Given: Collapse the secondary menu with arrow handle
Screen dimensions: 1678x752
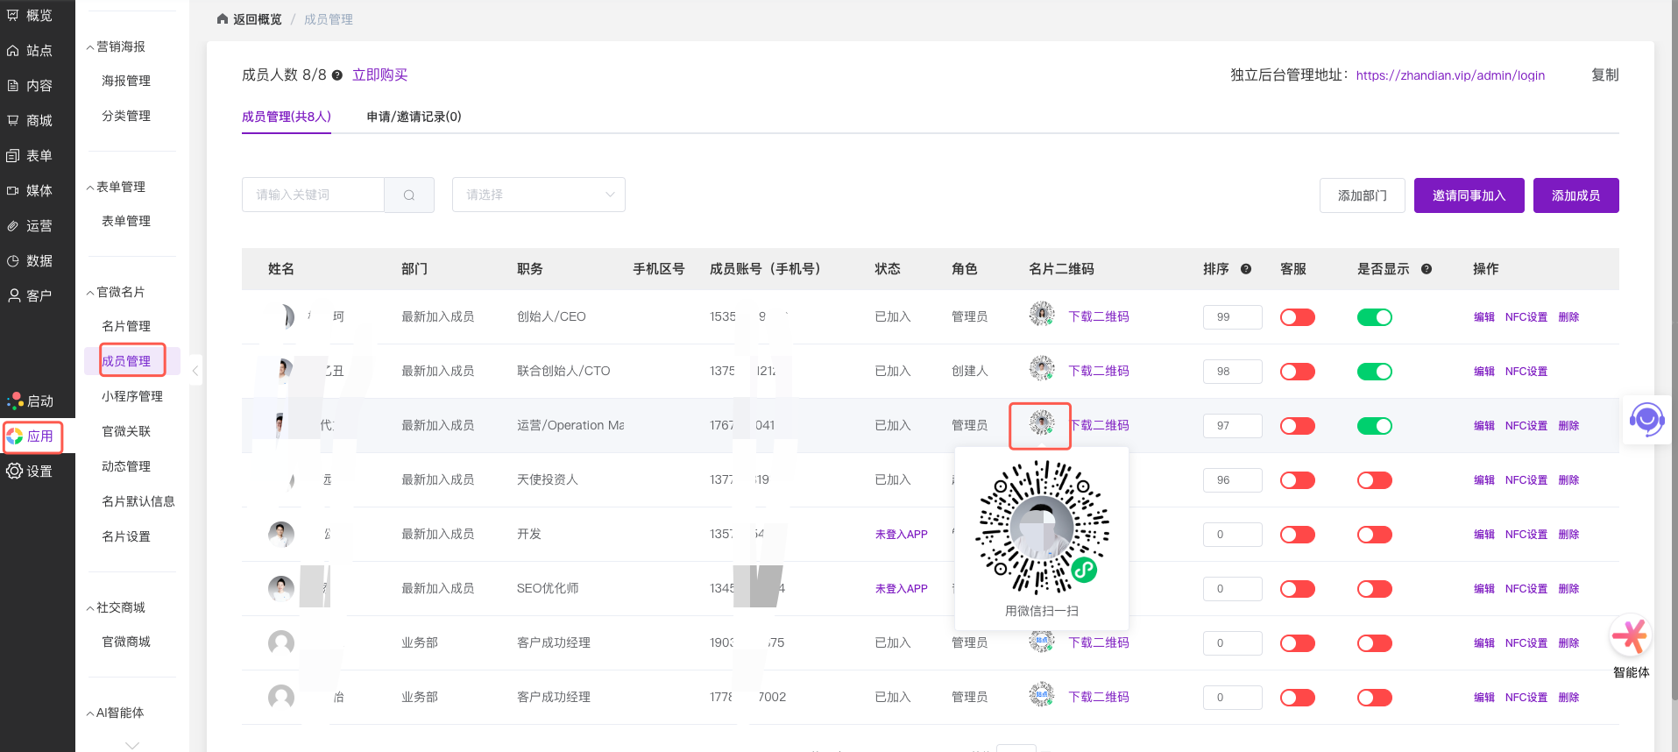Looking at the screenshot, I should [x=195, y=371].
